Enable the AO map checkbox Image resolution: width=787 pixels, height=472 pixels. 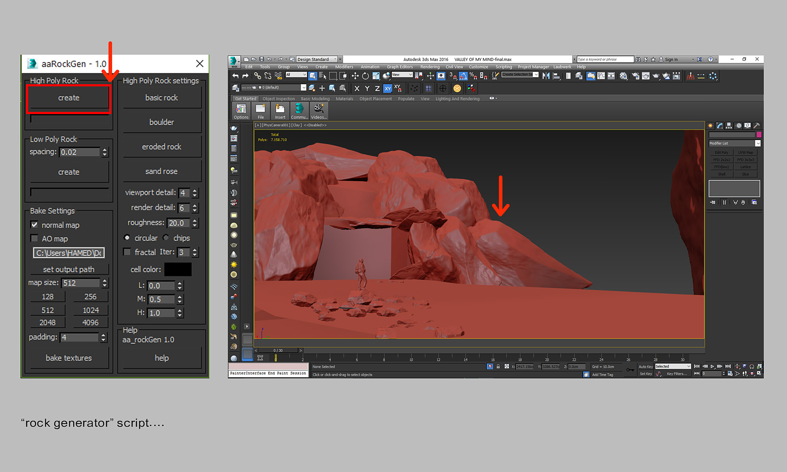click(x=35, y=238)
